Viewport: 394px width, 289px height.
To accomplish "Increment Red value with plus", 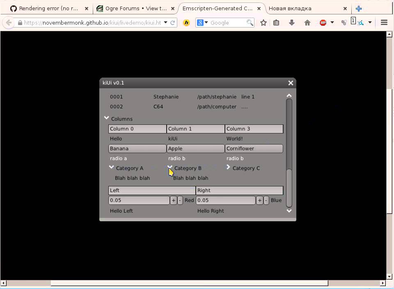I will point(173,200).
